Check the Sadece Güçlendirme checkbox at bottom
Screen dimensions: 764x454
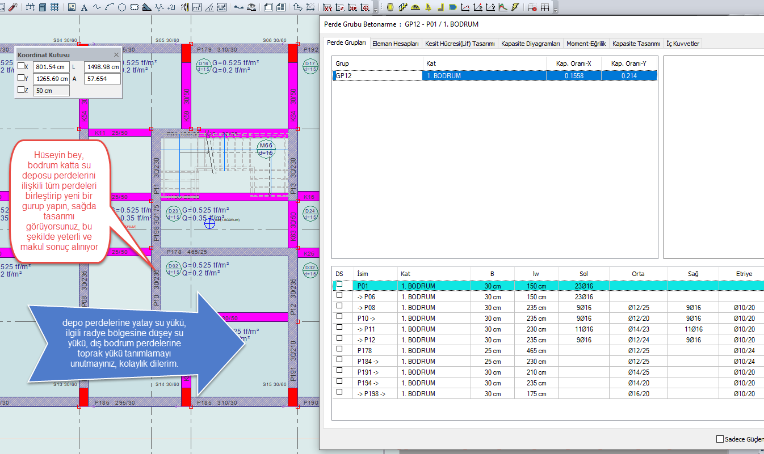click(720, 439)
